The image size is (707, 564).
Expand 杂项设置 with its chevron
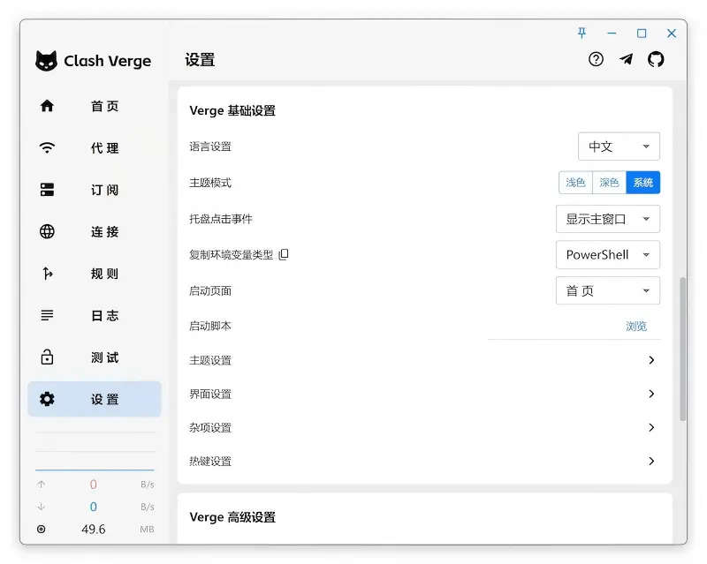pos(651,427)
